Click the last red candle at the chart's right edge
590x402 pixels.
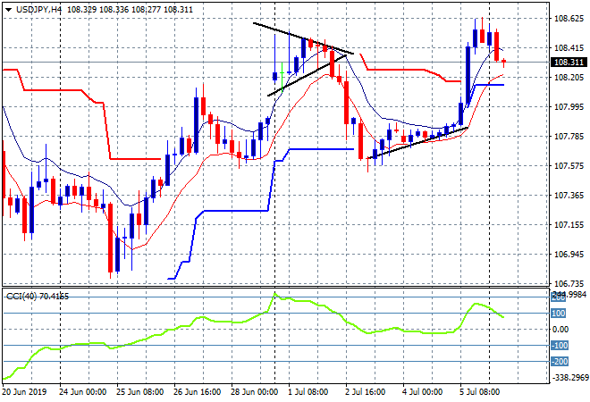503,63
